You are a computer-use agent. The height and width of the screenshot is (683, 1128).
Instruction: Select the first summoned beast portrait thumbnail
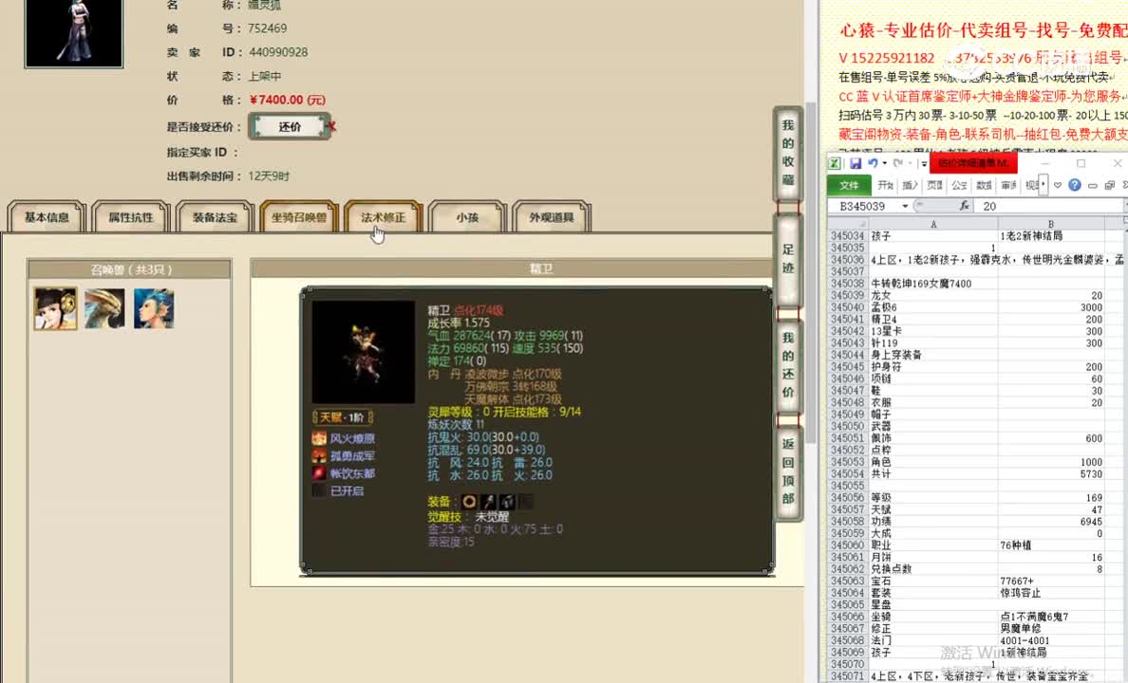coord(54,307)
